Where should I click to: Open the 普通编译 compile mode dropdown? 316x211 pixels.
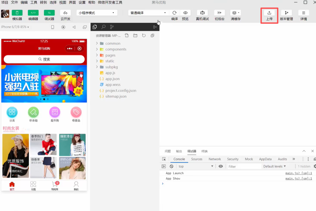click(149, 13)
